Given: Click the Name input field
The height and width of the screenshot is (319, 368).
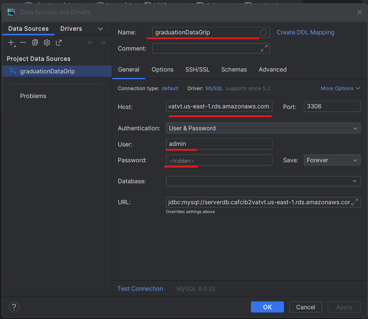Looking at the screenshot, I should tap(211, 33).
